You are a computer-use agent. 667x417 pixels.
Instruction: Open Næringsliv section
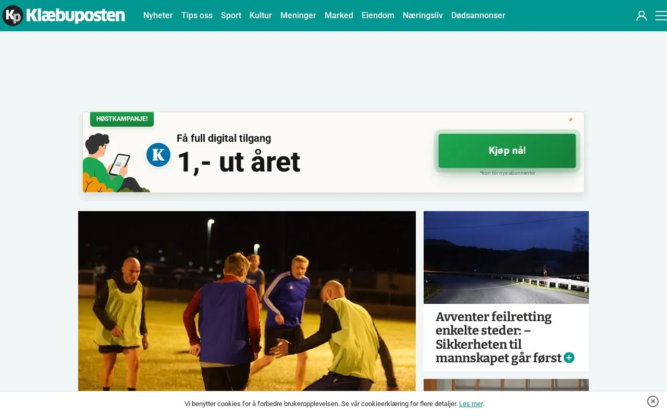(x=423, y=16)
